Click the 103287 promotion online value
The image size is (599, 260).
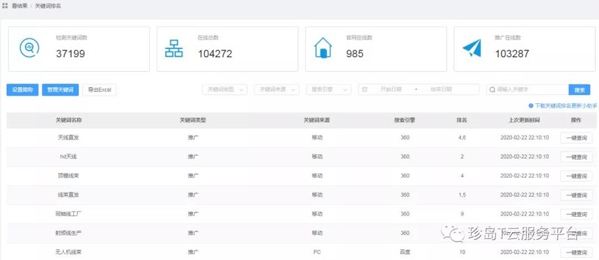click(512, 54)
